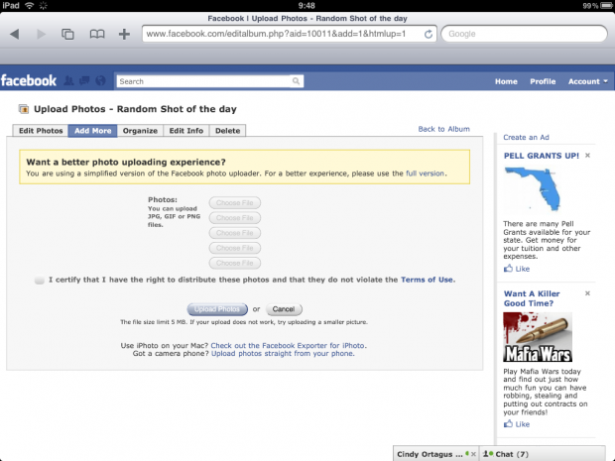Open the Terms of Use link
The image size is (615, 461).
[x=428, y=280]
